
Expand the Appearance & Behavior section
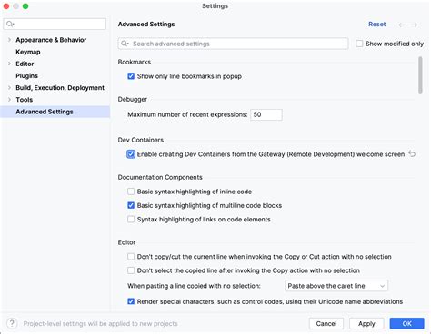[9, 40]
